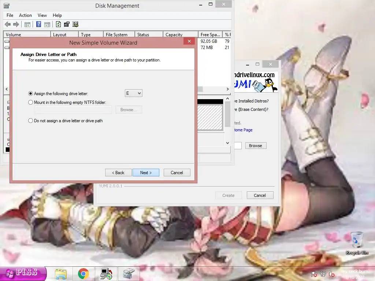Open the drive letter E dropdown
Image resolution: width=375 pixels, height=281 pixels.
click(x=133, y=93)
